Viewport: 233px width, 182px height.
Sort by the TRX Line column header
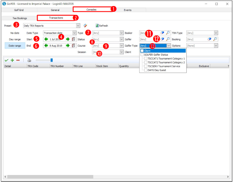(84, 66)
